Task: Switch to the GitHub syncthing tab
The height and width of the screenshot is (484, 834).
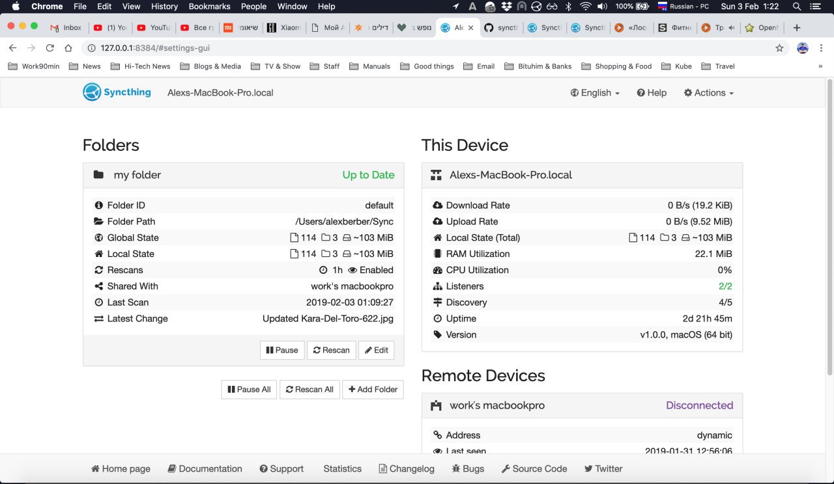Action: (502, 28)
